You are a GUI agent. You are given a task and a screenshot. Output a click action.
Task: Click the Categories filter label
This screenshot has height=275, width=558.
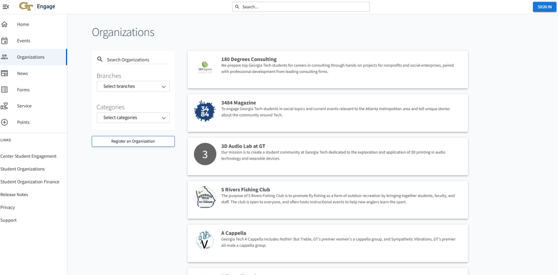[111, 107]
